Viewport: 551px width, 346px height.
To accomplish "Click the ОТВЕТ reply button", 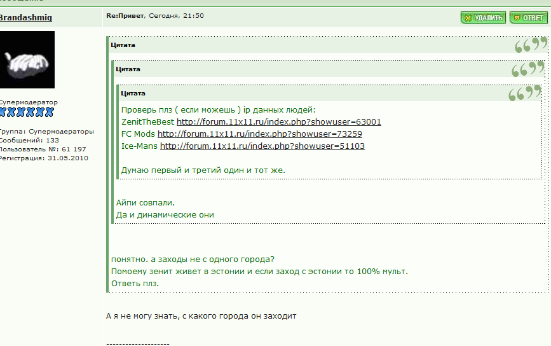I will (529, 18).
